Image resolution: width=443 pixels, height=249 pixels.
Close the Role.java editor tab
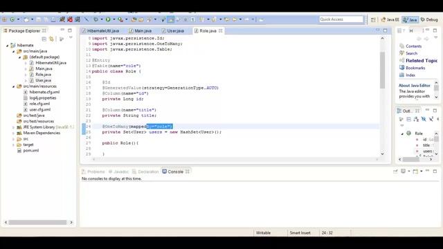click(x=221, y=30)
